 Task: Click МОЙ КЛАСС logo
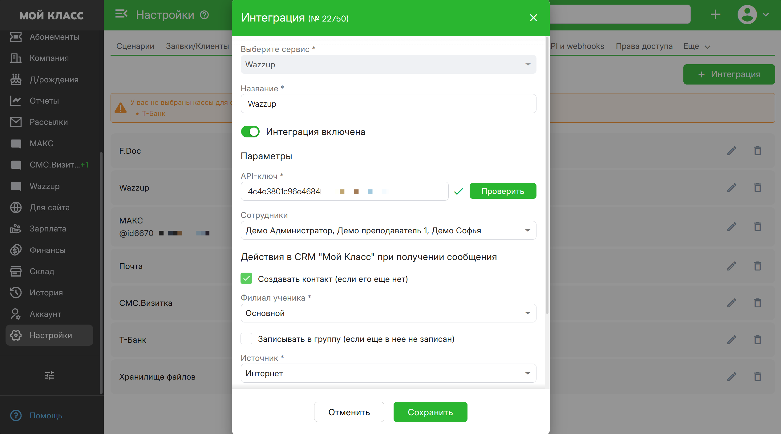(x=52, y=15)
